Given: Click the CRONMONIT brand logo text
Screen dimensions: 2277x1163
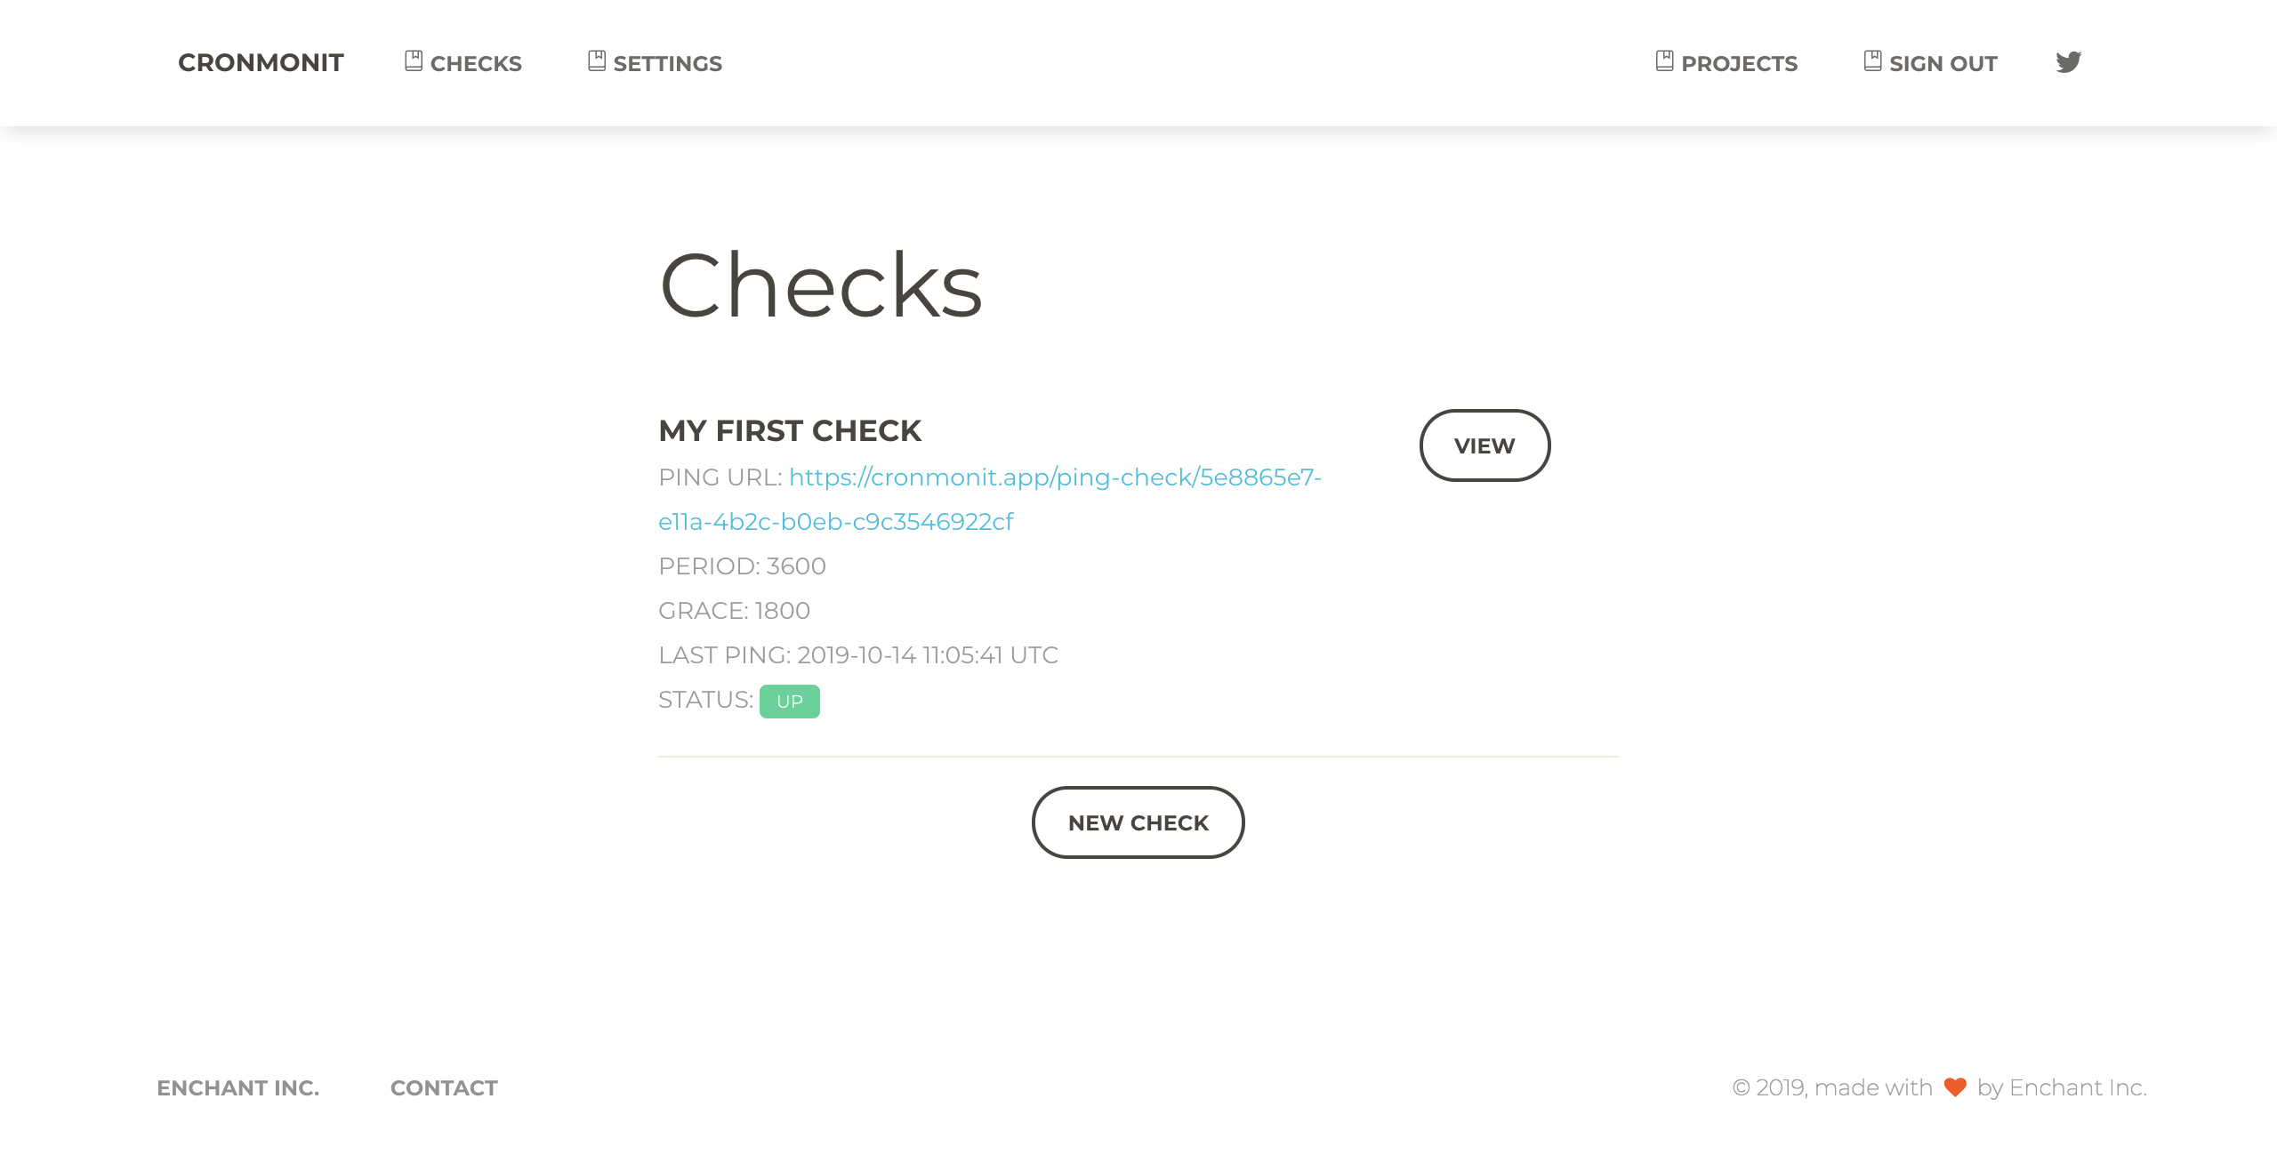Looking at the screenshot, I should 261,63.
